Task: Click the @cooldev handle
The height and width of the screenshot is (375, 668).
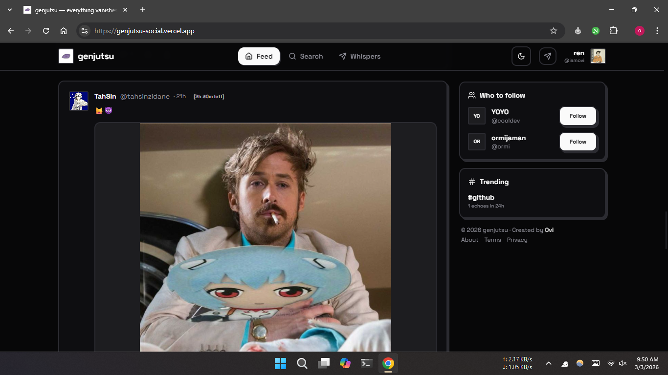Action: point(506,121)
